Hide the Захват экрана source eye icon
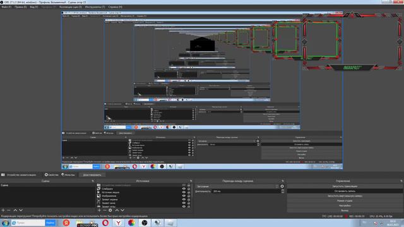Image resolution: width=404 pixels, height=227 pixels. pyautogui.click(x=184, y=199)
